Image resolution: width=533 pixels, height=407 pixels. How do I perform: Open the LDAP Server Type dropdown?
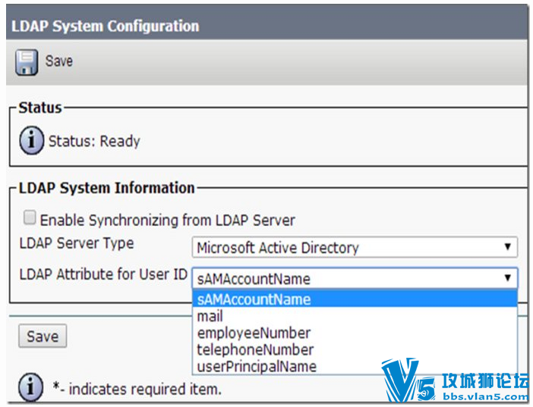[355, 247]
